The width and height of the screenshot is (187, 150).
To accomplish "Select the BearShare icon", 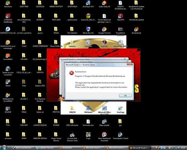I will pos(8,4).
